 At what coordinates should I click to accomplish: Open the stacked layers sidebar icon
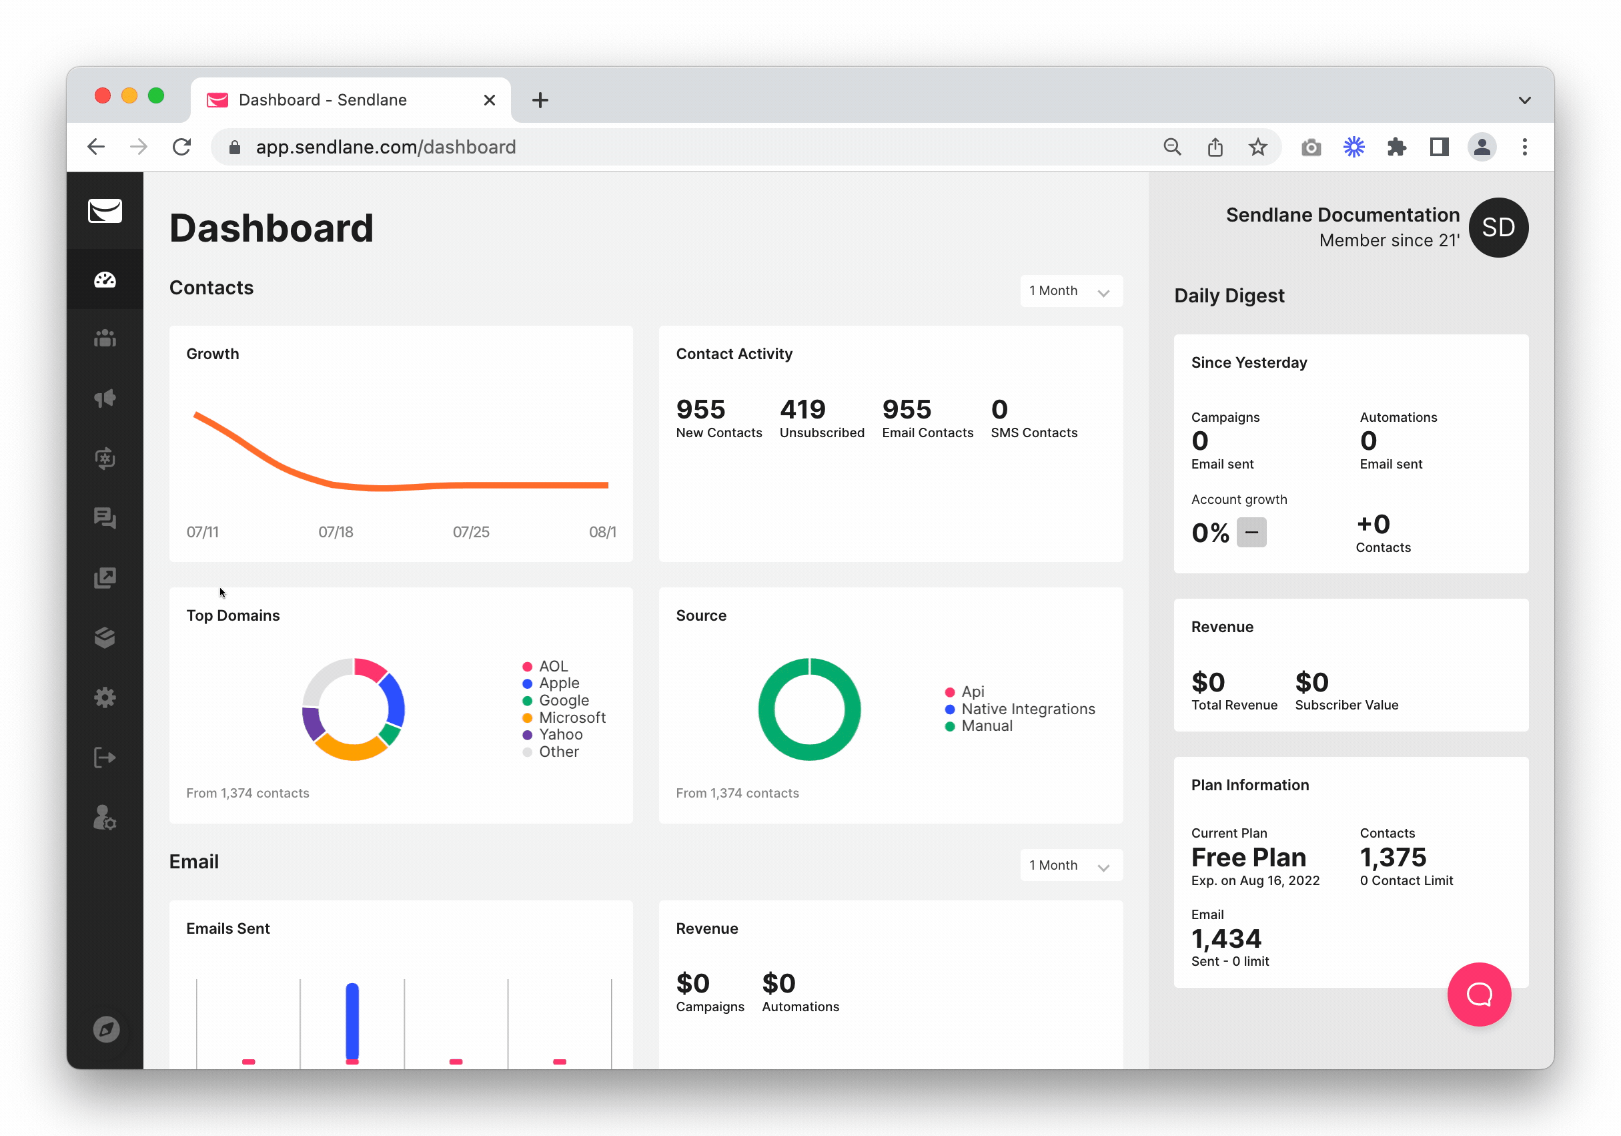[105, 638]
